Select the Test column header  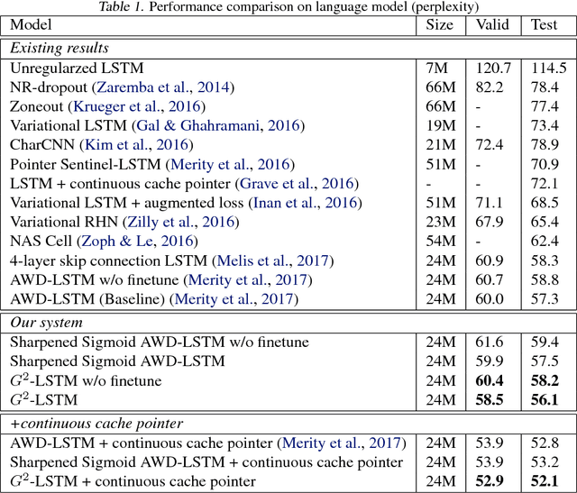[x=543, y=26]
